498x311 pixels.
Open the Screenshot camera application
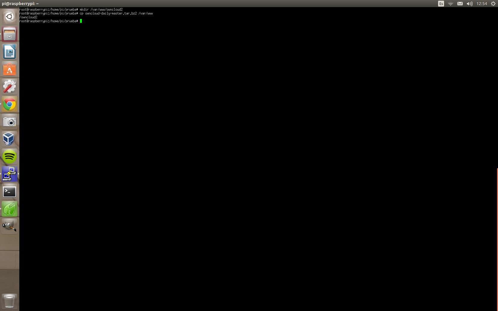pyautogui.click(x=9, y=122)
